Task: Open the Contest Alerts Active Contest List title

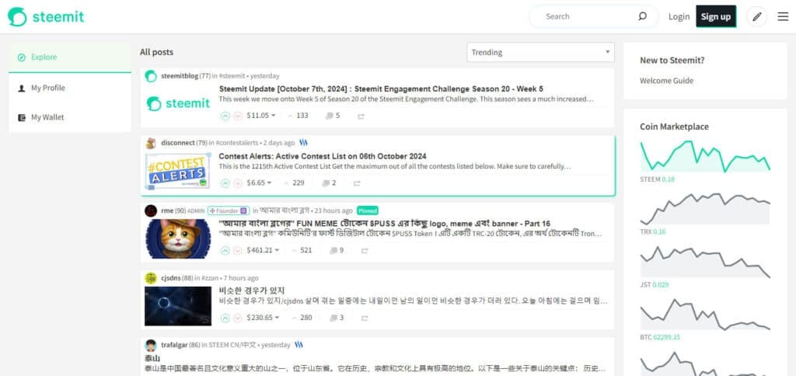Action: pos(323,156)
